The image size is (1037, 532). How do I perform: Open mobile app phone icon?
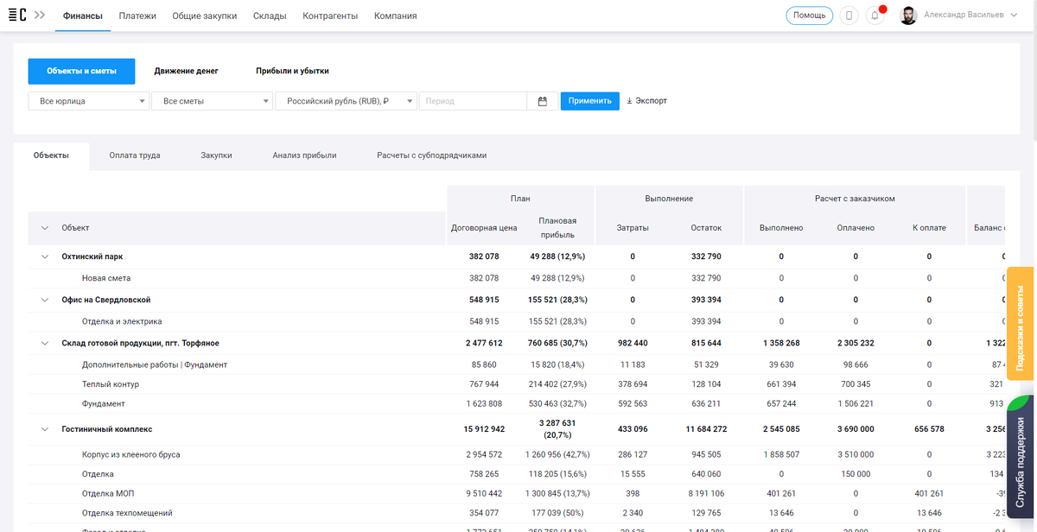849,16
